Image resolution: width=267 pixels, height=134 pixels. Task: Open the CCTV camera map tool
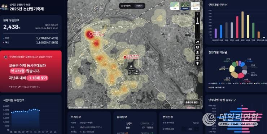[x=197, y=42]
